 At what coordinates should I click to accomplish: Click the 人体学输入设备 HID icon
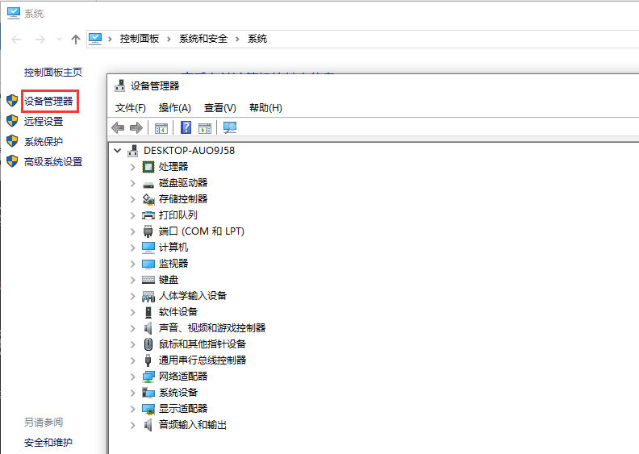(148, 296)
